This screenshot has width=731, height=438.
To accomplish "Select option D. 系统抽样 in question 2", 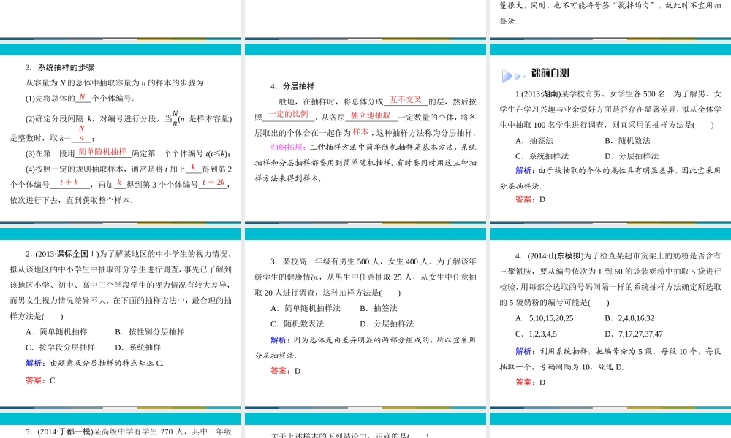I will (x=138, y=347).
